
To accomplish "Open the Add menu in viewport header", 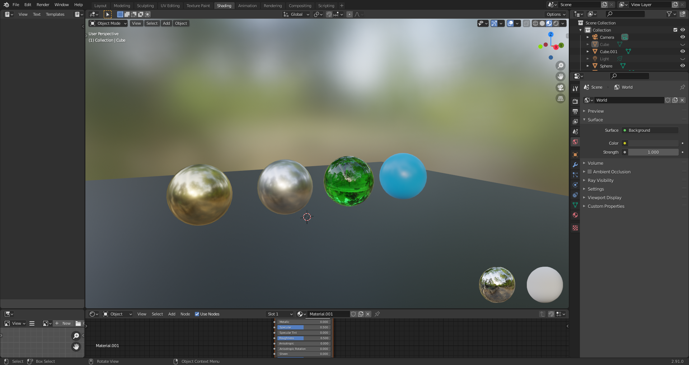I will (167, 23).
